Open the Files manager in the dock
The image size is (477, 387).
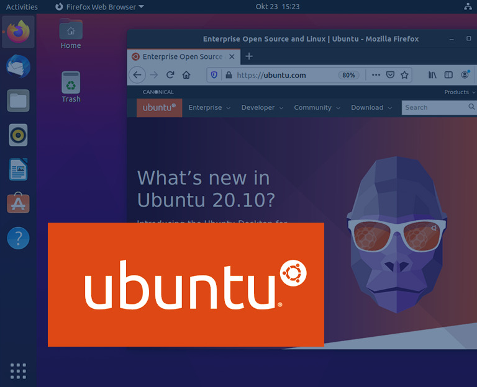point(18,100)
